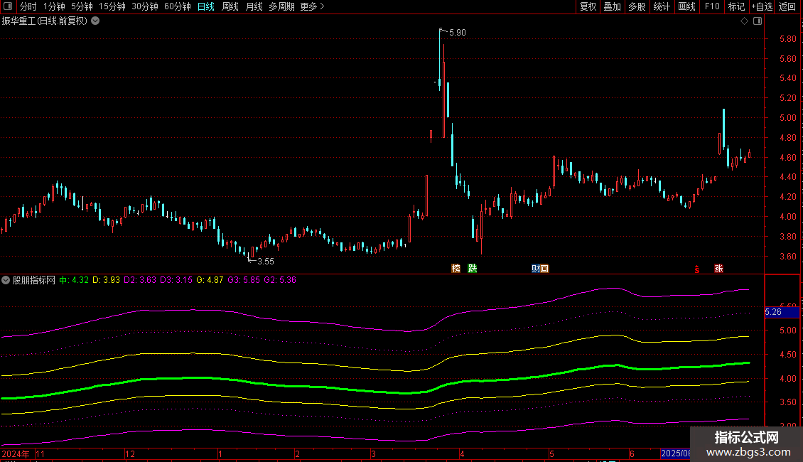This screenshot has width=803, height=462.
Task: Expand the 更多 more periods menu
Action: tap(313, 6)
